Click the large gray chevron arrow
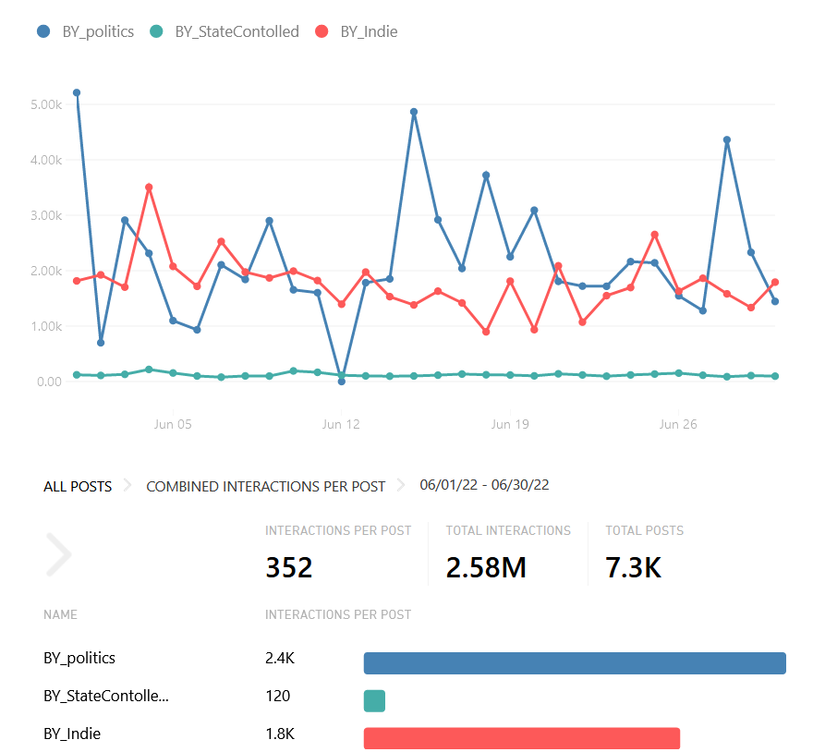The height and width of the screenshot is (752, 813). (x=59, y=555)
